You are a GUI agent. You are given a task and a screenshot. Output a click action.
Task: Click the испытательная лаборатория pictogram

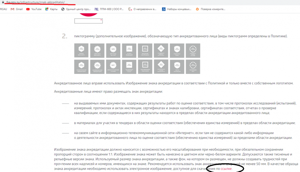81,67
